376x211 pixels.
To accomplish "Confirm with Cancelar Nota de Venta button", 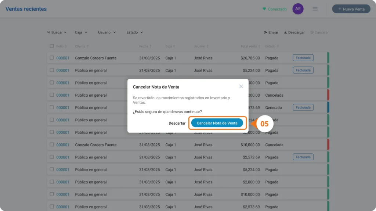I will point(217,123).
